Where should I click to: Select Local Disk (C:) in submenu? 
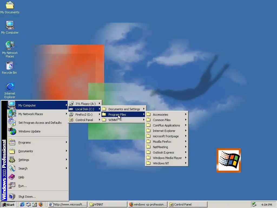click(x=85, y=109)
